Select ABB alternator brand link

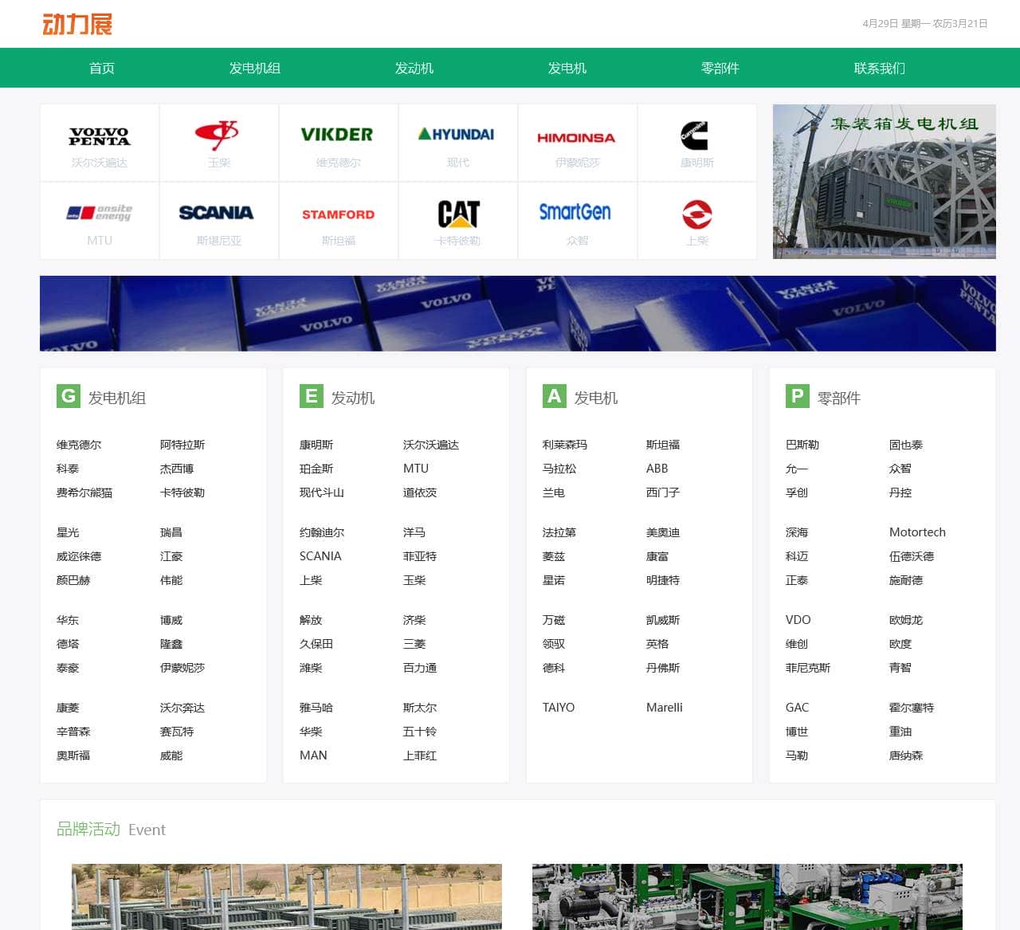click(x=657, y=469)
